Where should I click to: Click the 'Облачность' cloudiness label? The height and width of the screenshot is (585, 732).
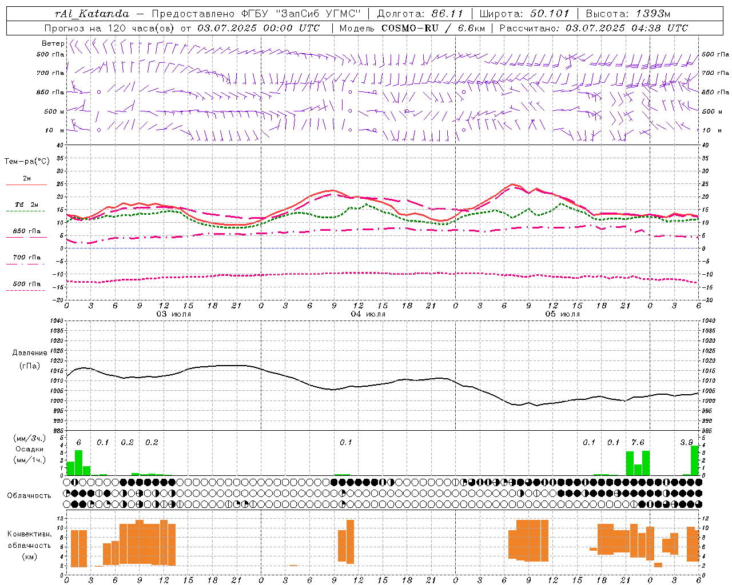click(29, 496)
